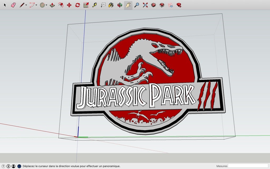Click the Mesures input field
Image resolution: width=270 pixels, height=169 pixels.
(248, 166)
